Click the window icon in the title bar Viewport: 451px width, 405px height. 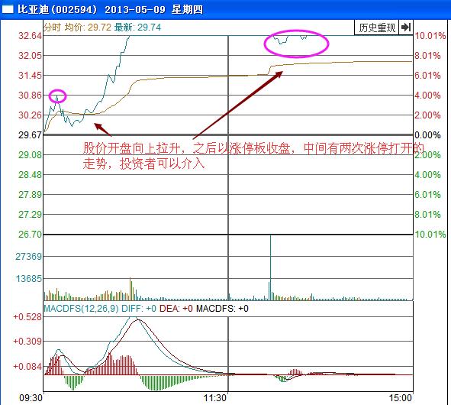point(8,9)
